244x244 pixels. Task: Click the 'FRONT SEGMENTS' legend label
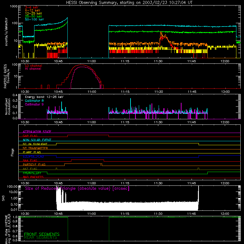42,234
